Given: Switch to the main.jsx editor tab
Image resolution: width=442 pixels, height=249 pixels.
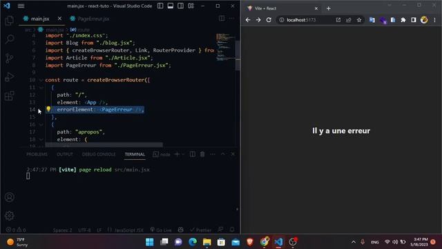Looking at the screenshot, I should [x=40, y=19].
